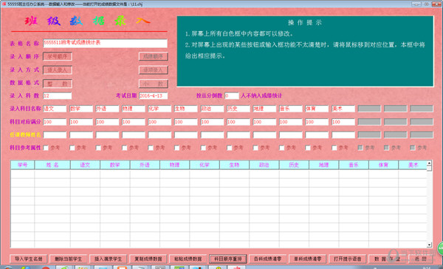443x269 pixels.
Task: Click the table scrollbar up arrow
Action: tap(429, 163)
